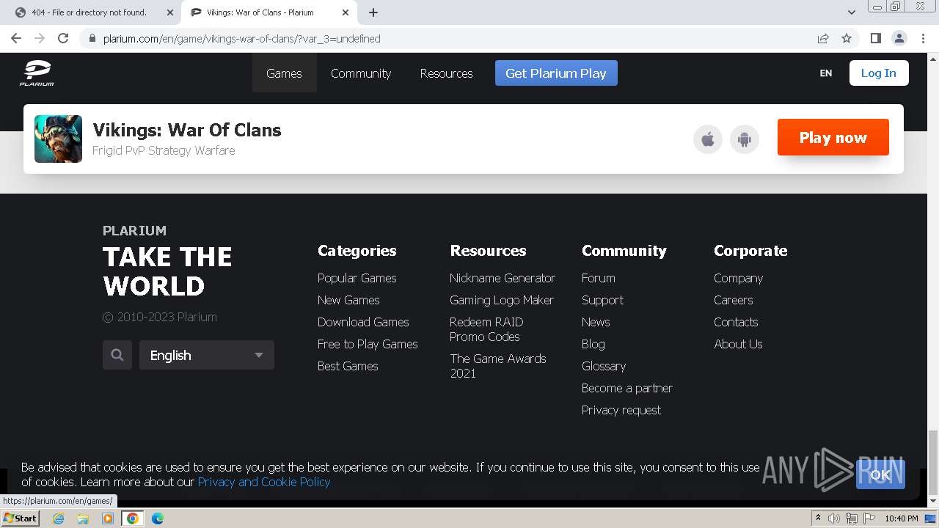Show hidden tray icons arrow
The width and height of the screenshot is (939, 528).
[819, 518]
